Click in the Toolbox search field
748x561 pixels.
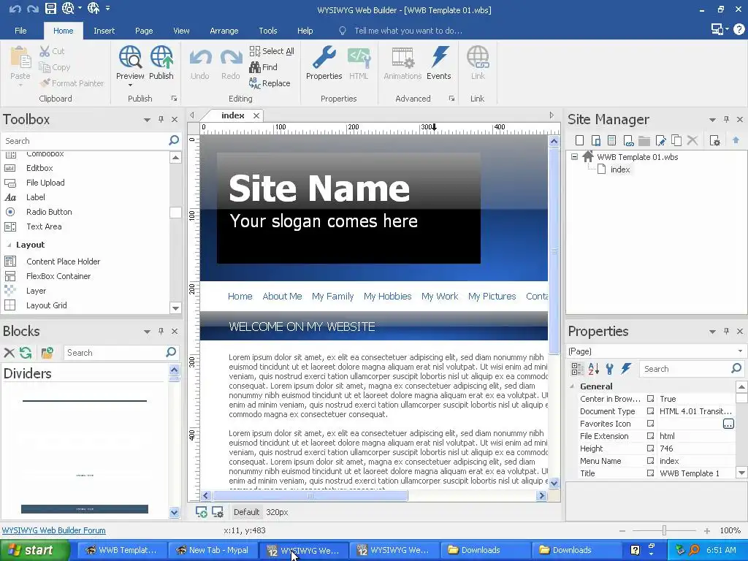pos(84,141)
